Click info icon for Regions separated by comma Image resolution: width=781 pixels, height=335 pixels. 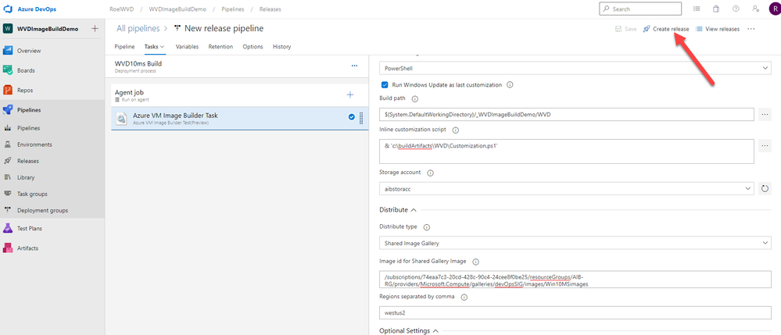pos(464,298)
